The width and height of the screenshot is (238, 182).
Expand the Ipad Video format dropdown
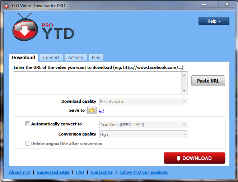143,125
